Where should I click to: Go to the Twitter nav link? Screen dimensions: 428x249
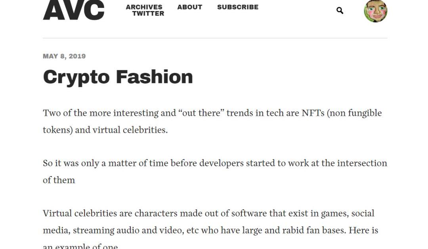[x=148, y=13]
